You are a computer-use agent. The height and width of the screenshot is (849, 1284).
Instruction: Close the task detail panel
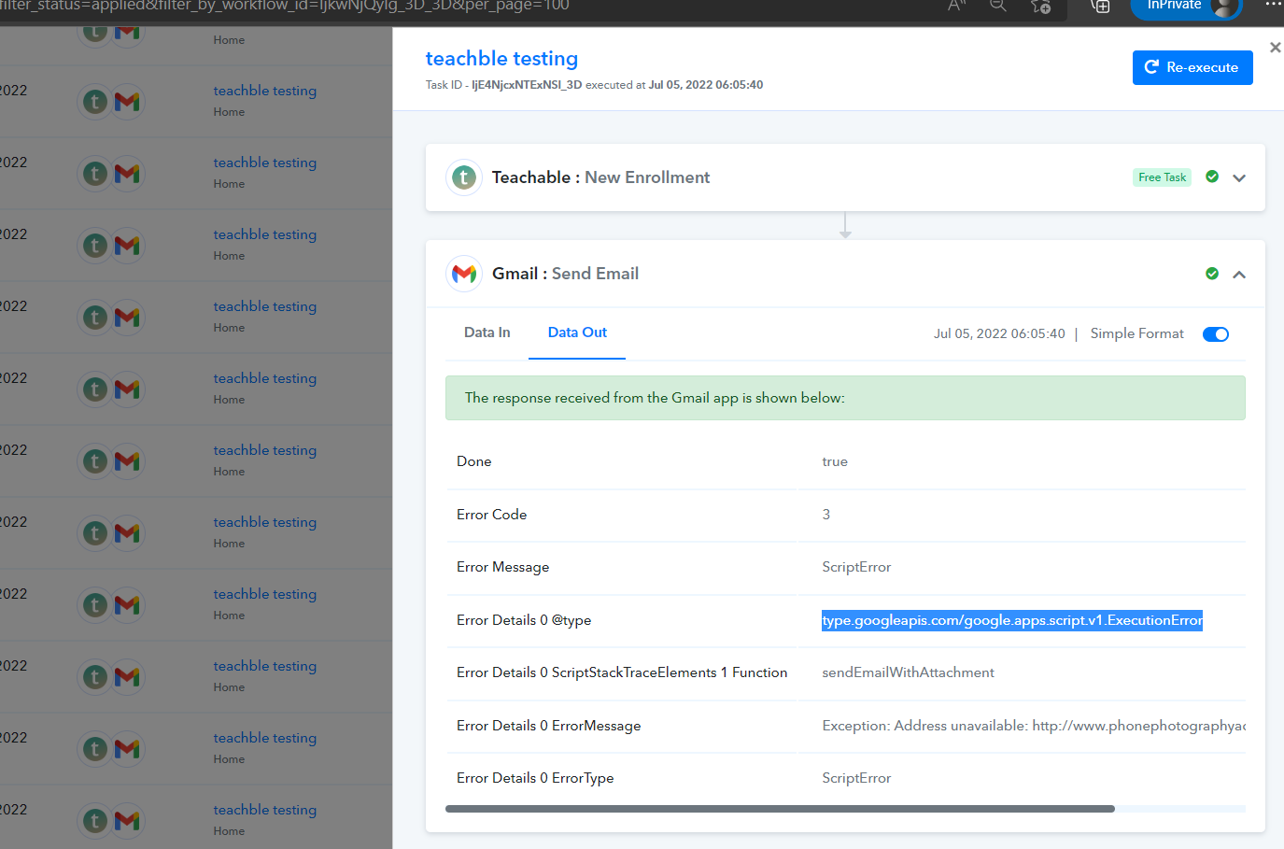click(1275, 48)
